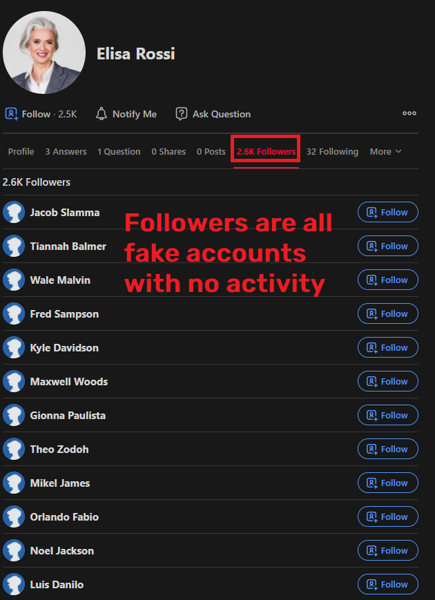Open Luis Danilo's avatar icon
The height and width of the screenshot is (600, 435).
pyautogui.click(x=14, y=585)
